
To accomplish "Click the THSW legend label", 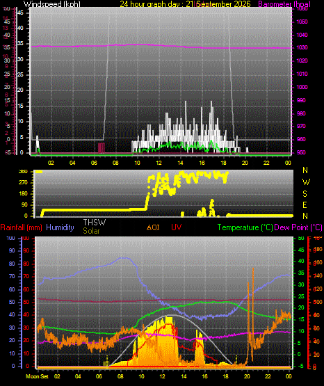I will [x=95, y=223].
